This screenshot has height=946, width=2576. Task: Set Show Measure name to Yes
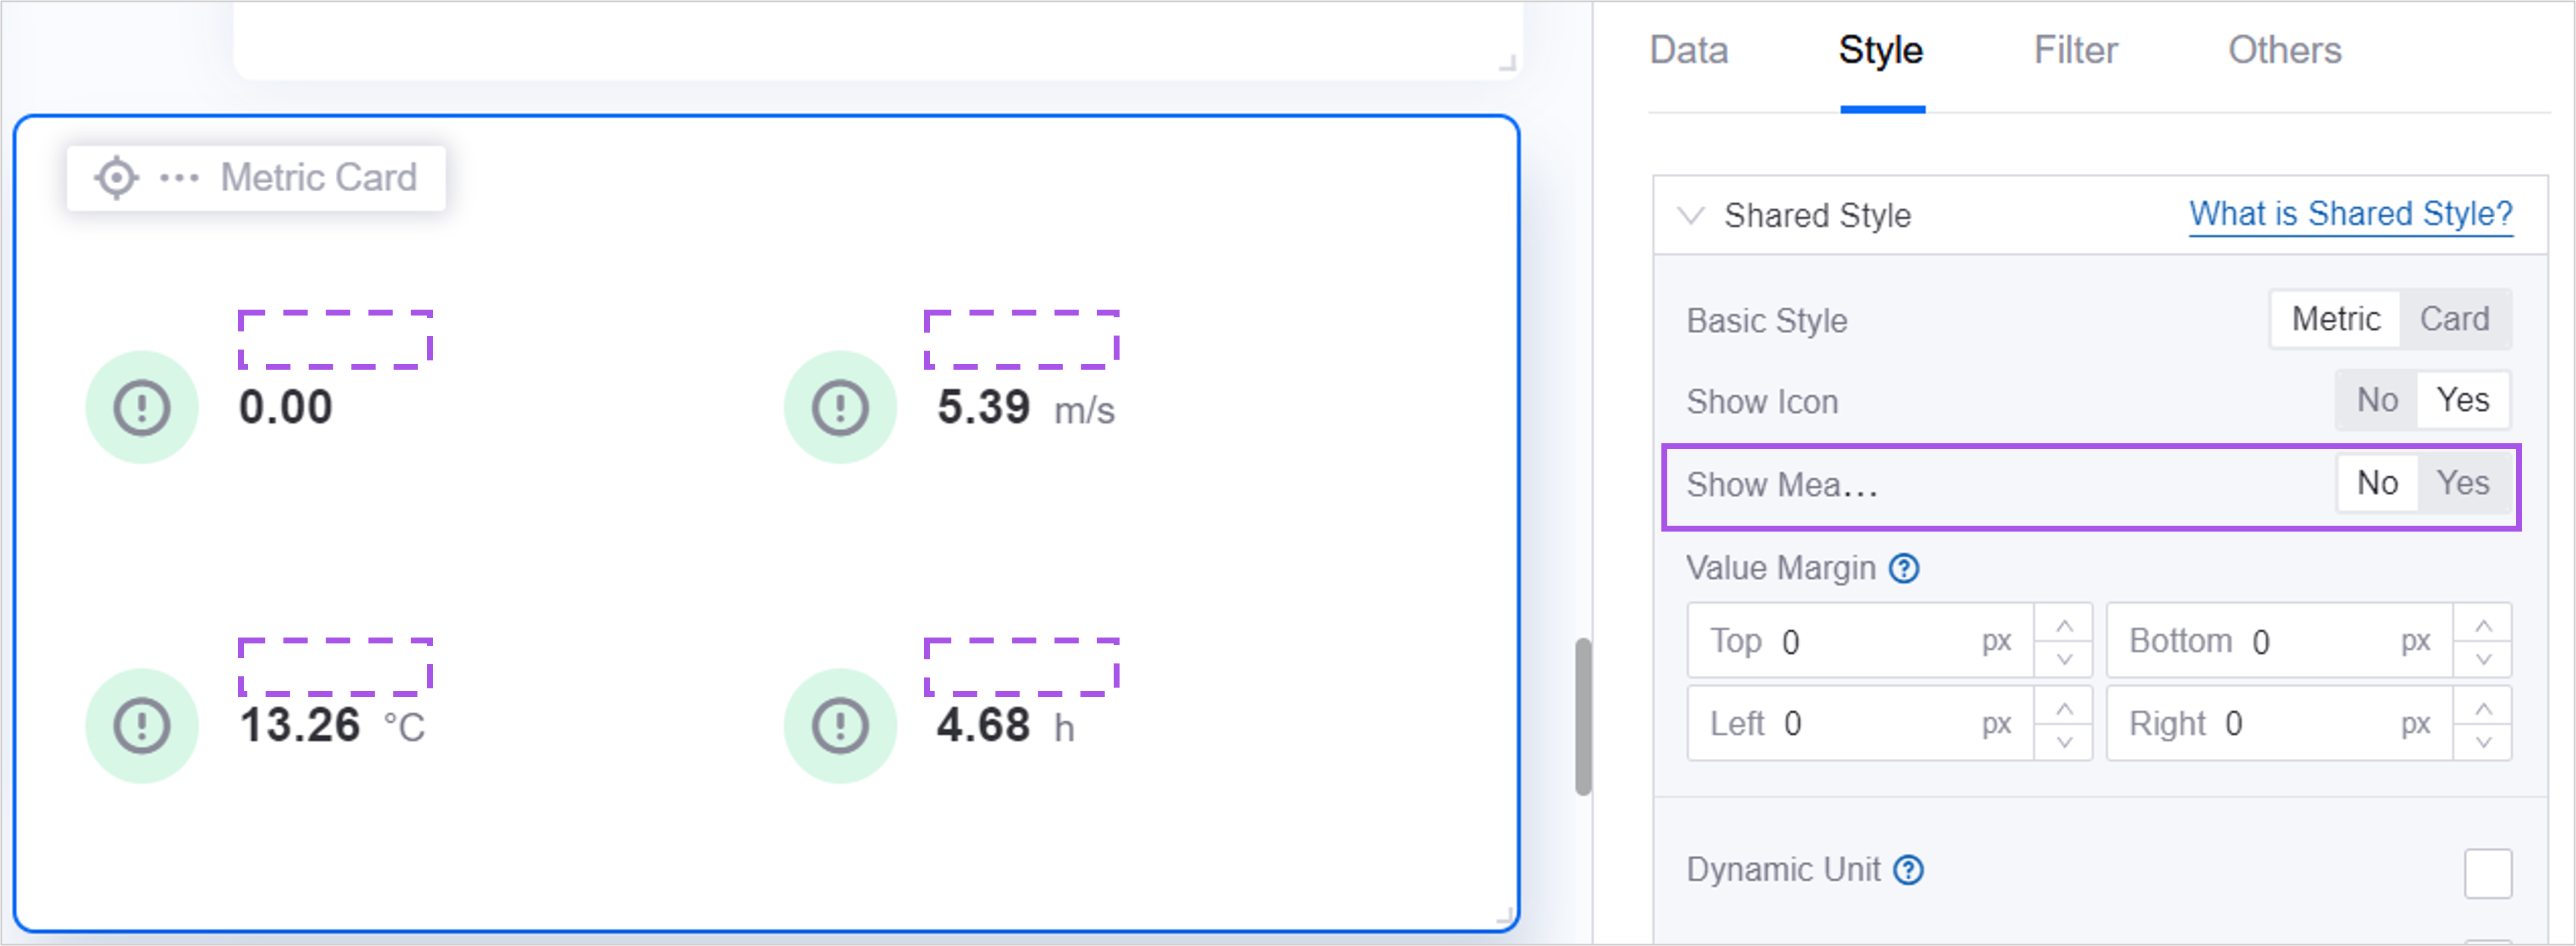(x=2462, y=484)
